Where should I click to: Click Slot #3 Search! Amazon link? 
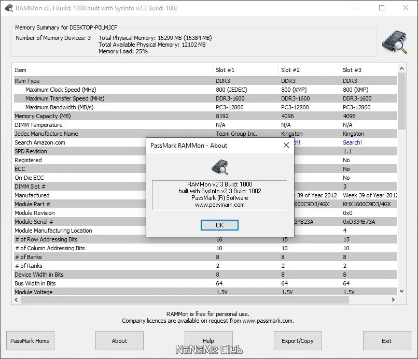click(352, 142)
